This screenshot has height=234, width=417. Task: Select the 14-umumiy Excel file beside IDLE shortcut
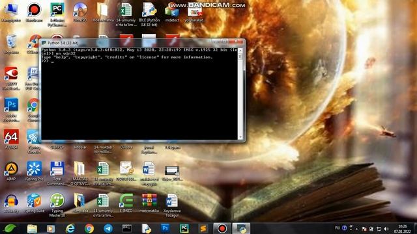click(x=126, y=14)
